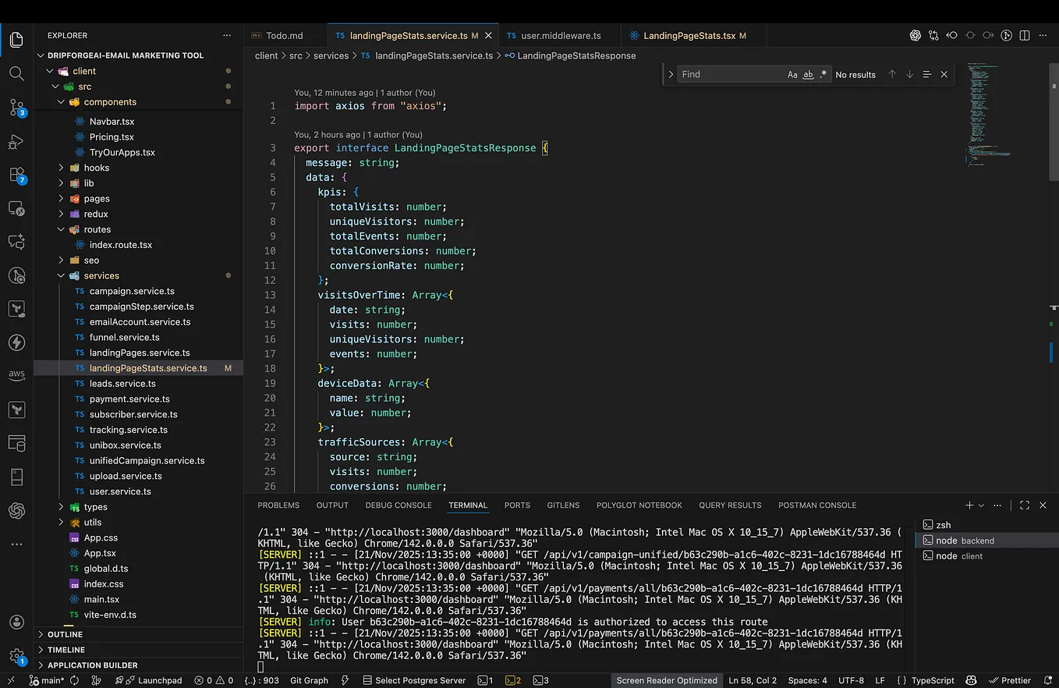Maximize the terminal panel size
Screen dimensions: 1059x688
click(x=1025, y=505)
